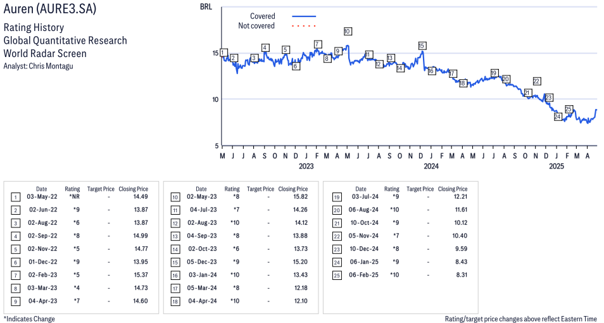Click chart marker 17 on the graph
The image size is (604, 323).
point(453,73)
